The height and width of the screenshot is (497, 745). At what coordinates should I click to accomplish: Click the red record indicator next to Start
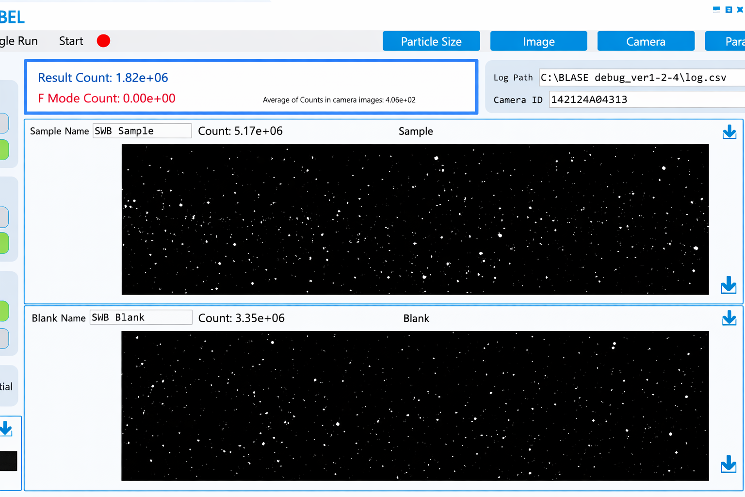pos(103,41)
